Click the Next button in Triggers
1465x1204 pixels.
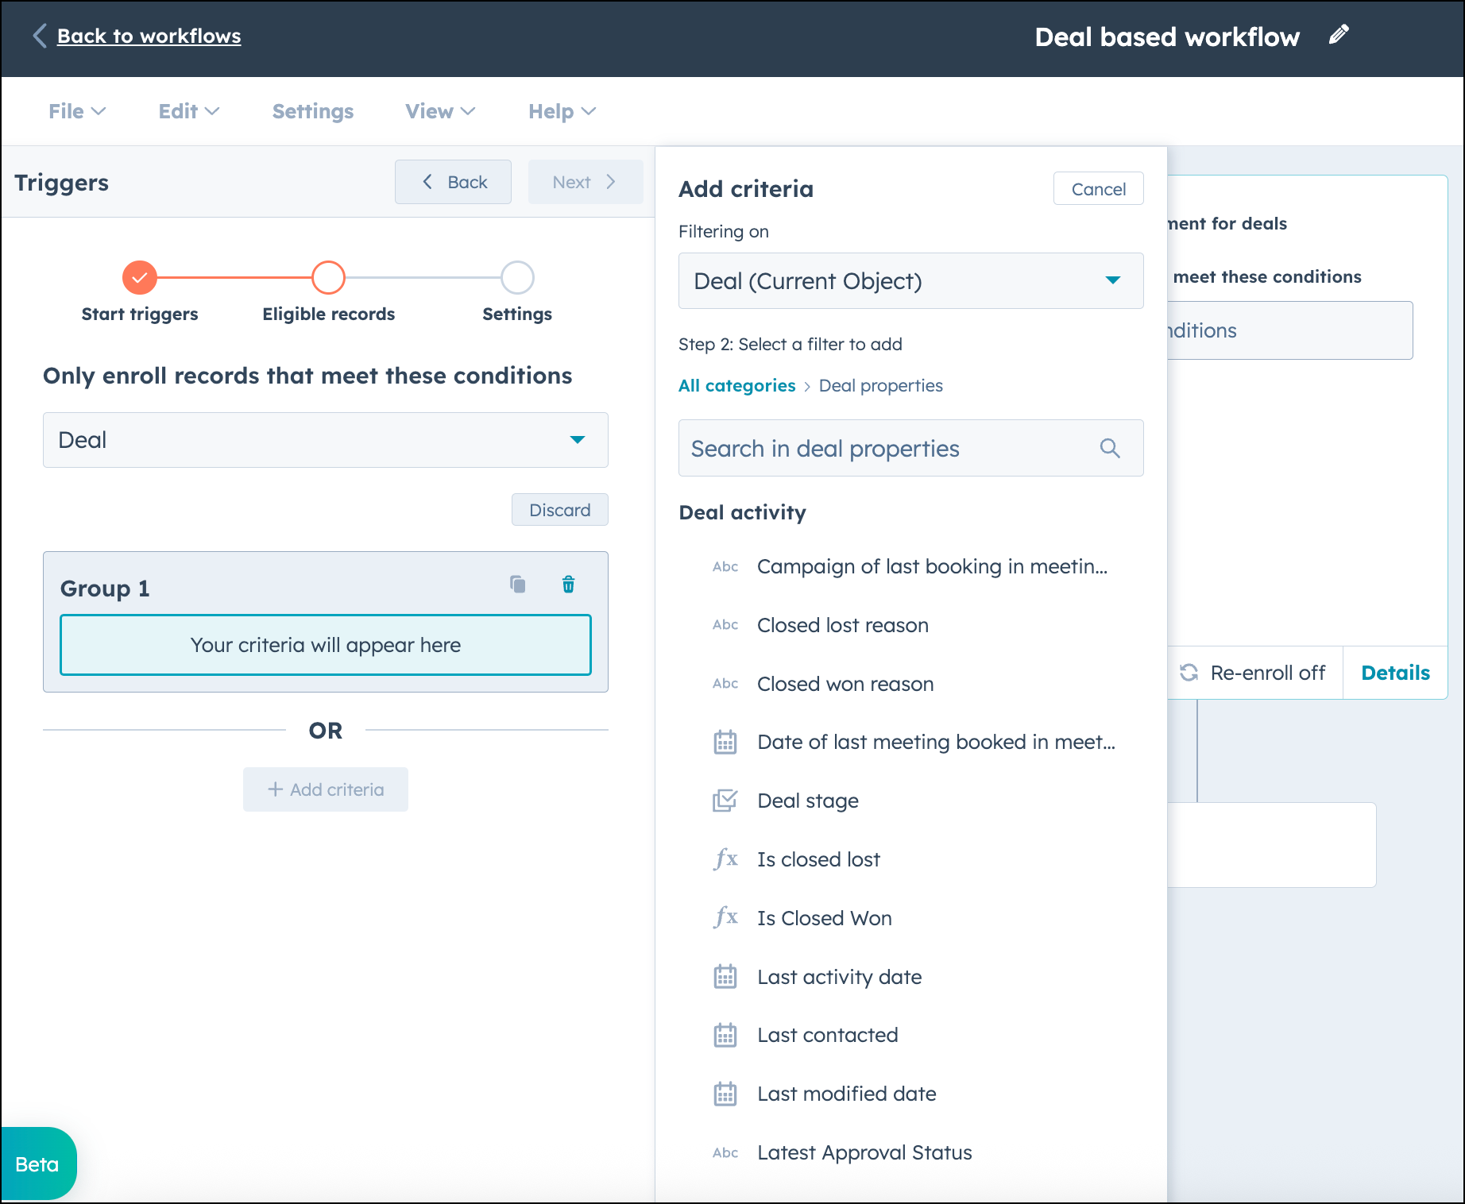click(586, 182)
